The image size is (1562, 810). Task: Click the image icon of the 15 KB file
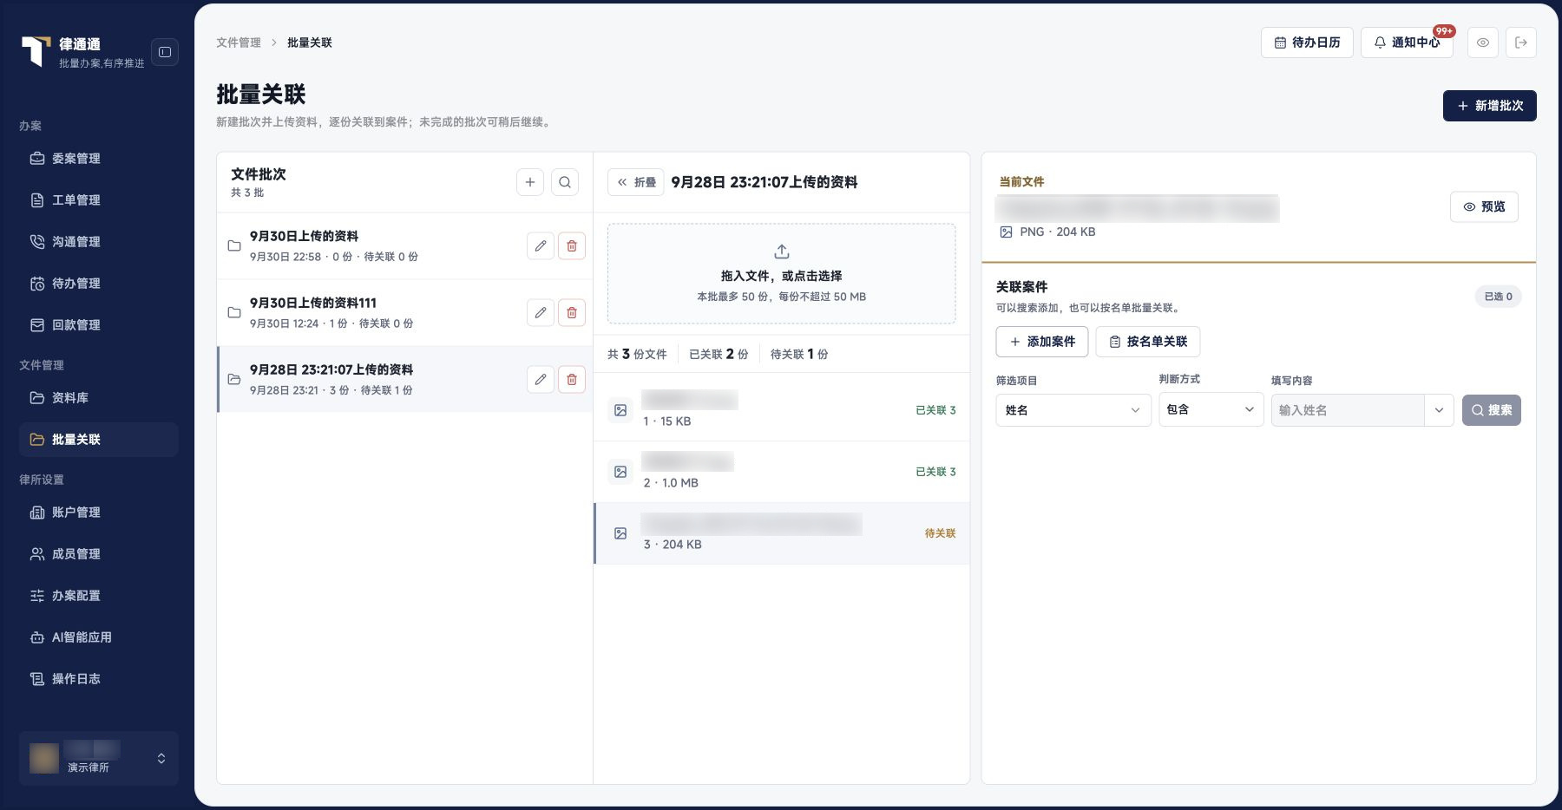(620, 410)
